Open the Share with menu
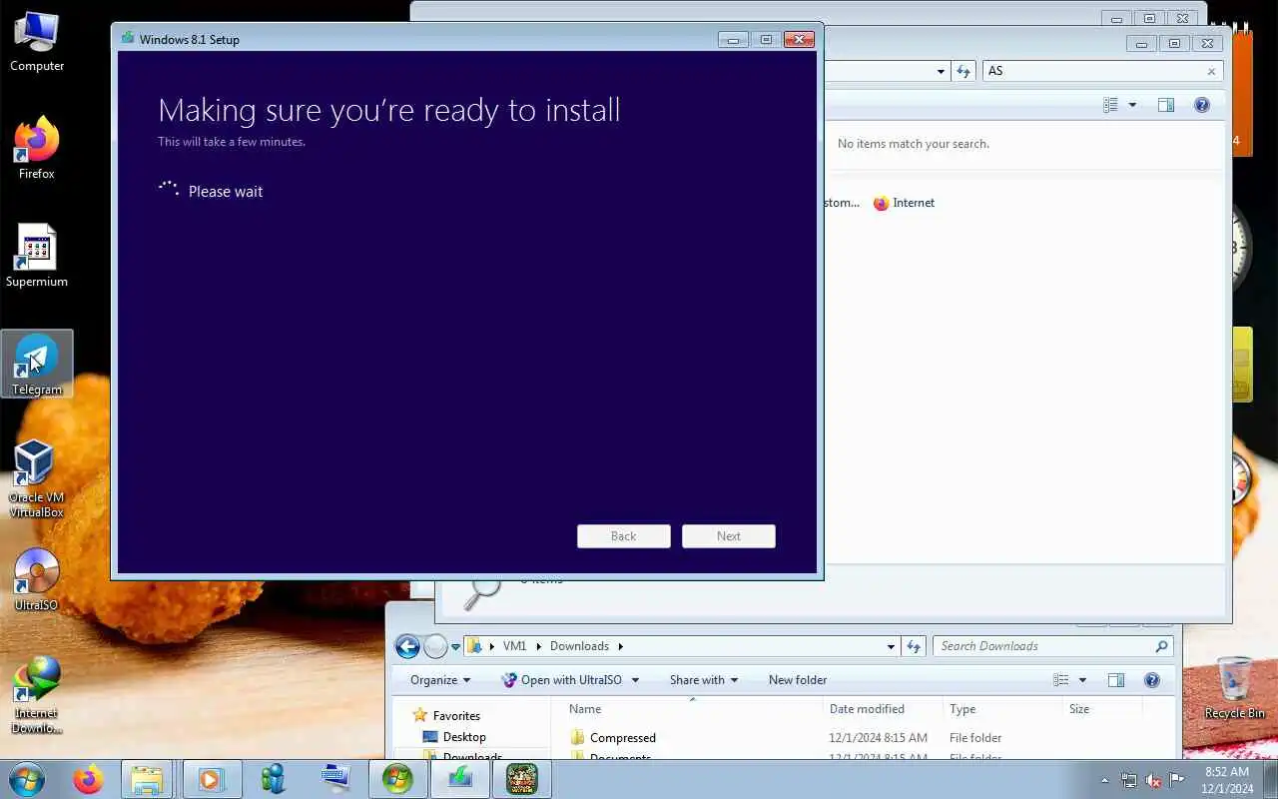 point(704,680)
